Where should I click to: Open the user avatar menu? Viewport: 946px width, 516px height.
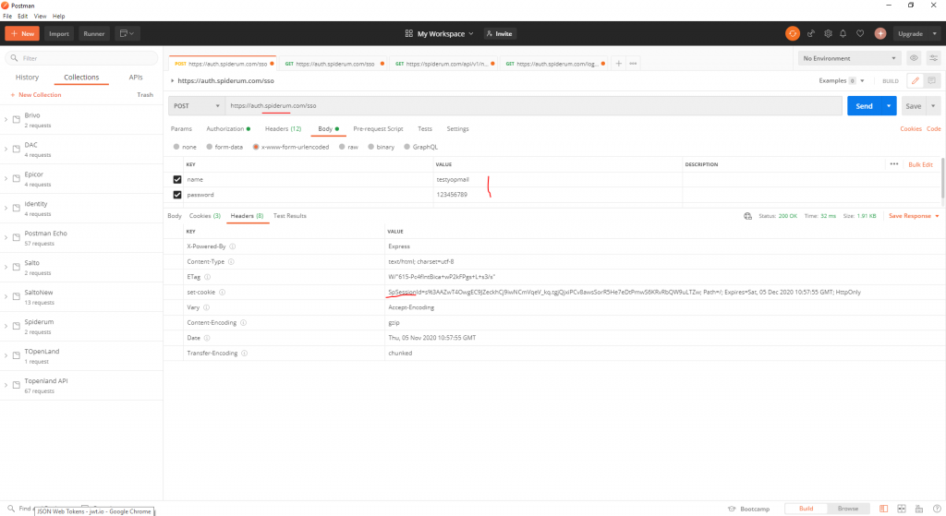(x=880, y=34)
